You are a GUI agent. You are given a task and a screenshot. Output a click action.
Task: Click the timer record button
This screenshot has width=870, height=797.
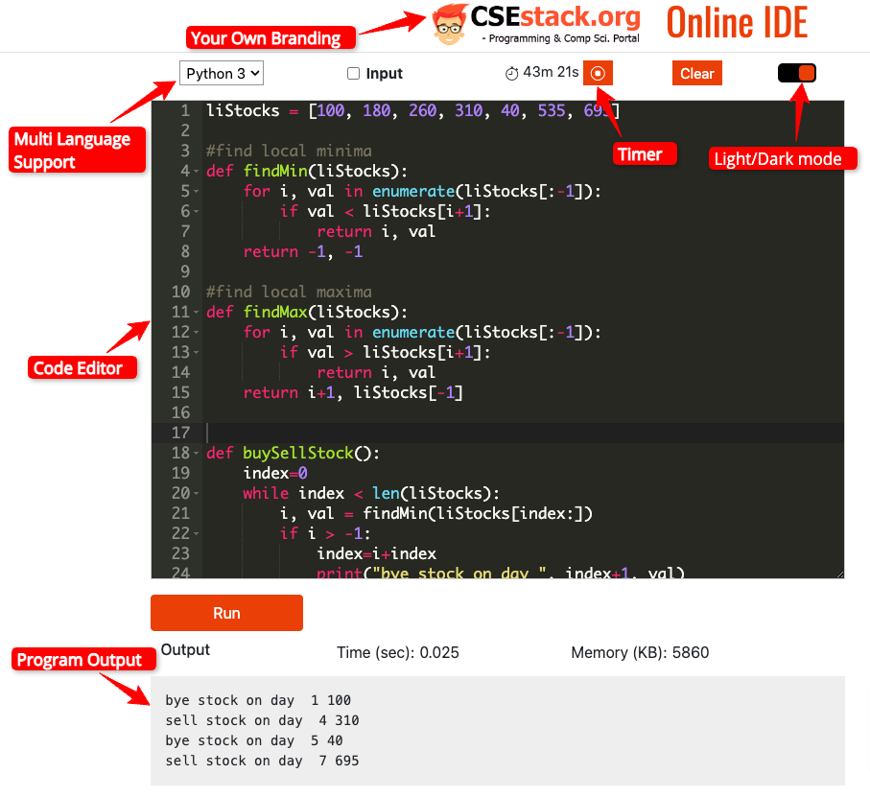click(598, 73)
